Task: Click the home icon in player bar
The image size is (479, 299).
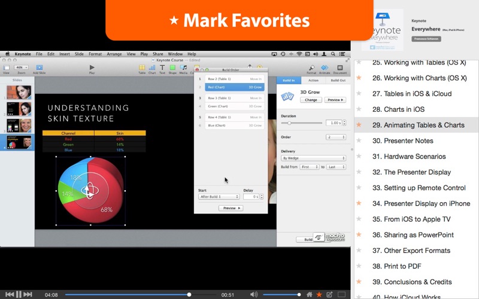Action: coord(310,294)
